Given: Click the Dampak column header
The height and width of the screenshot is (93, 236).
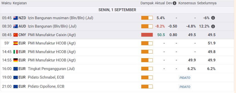Looking at the screenshot, I should pyautogui.click(x=147, y=3).
